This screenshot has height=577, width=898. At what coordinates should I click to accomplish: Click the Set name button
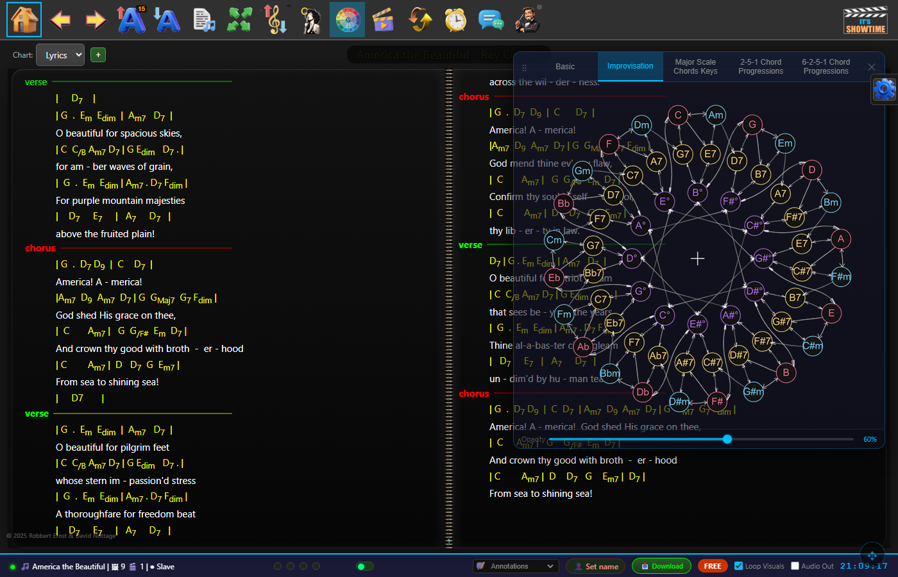(595, 566)
